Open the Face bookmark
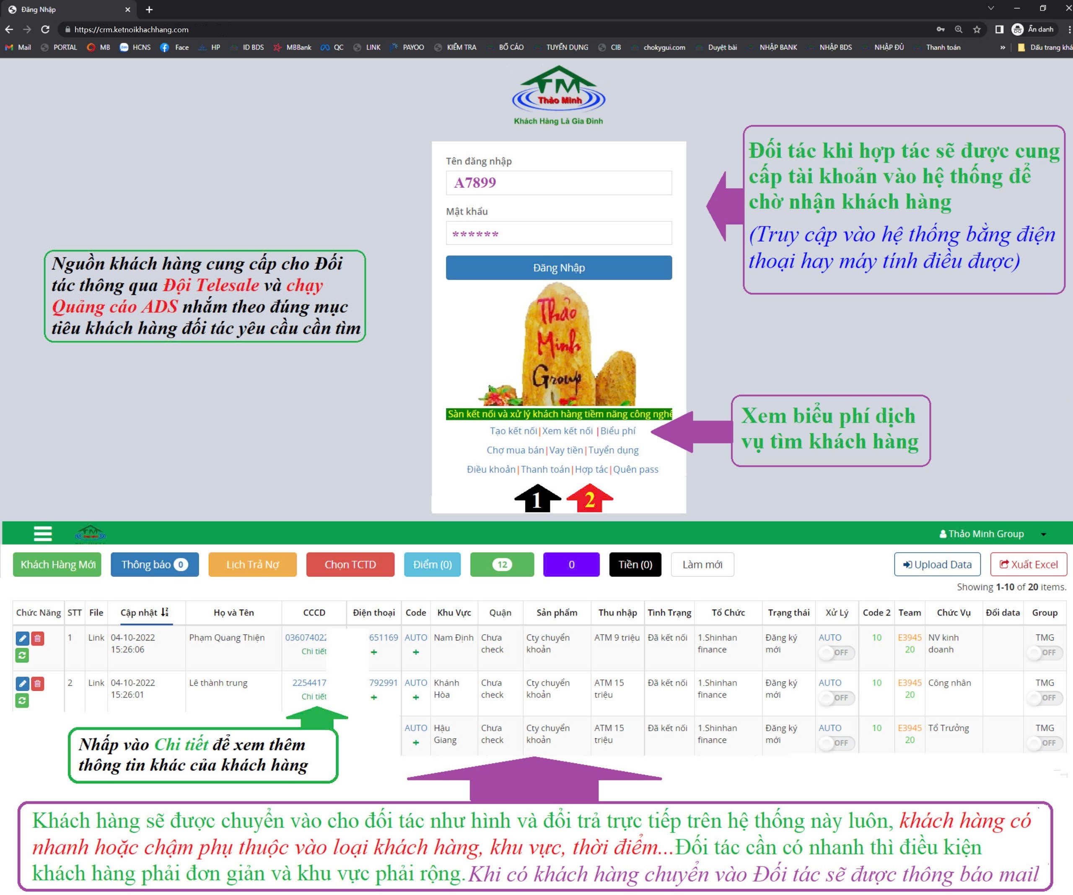Image resolution: width=1073 pixels, height=895 pixels. point(175,47)
